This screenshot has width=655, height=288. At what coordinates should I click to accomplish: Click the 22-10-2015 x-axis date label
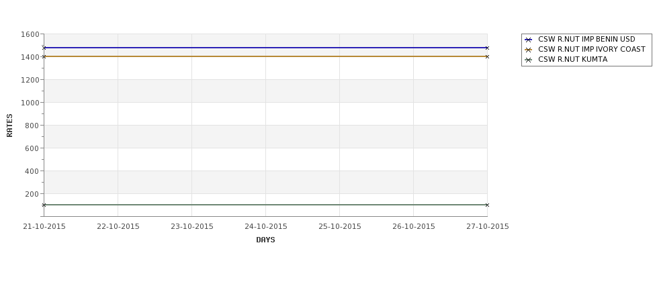point(118,227)
